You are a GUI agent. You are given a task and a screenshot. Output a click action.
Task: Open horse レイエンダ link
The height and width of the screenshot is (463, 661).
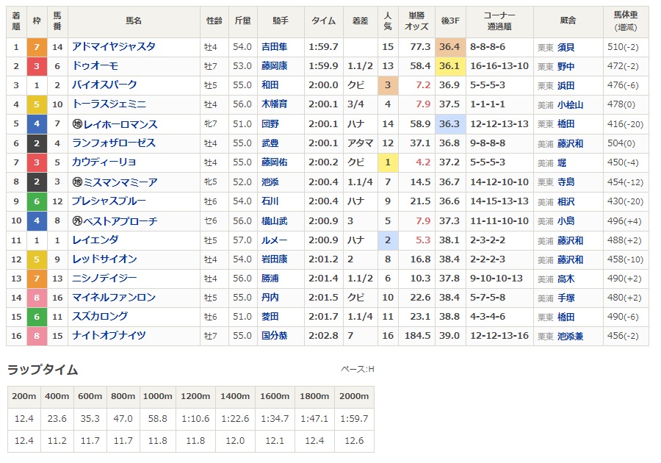[x=95, y=240]
